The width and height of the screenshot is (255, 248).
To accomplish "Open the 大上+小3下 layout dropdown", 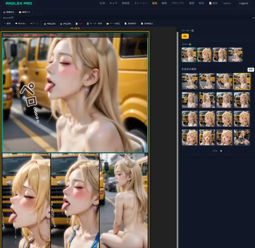I will click(127, 18).
